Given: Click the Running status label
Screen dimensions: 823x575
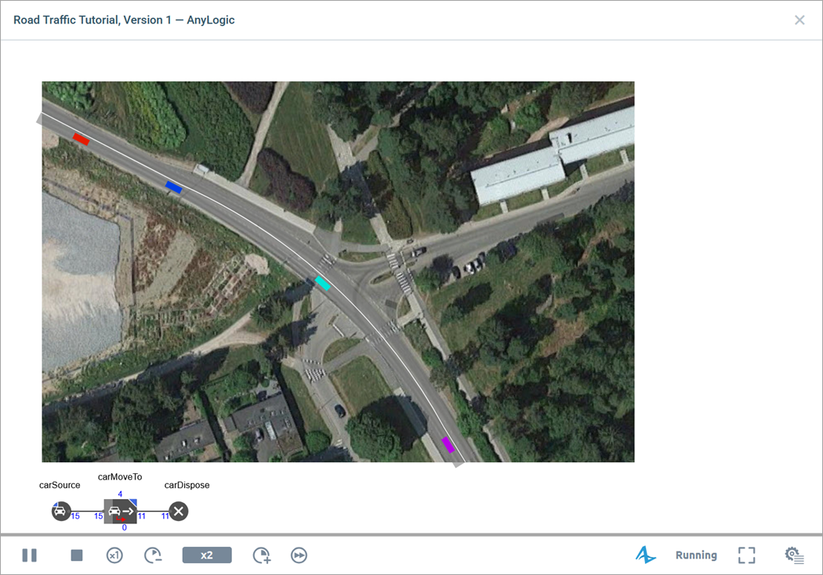Looking at the screenshot, I should (x=696, y=555).
